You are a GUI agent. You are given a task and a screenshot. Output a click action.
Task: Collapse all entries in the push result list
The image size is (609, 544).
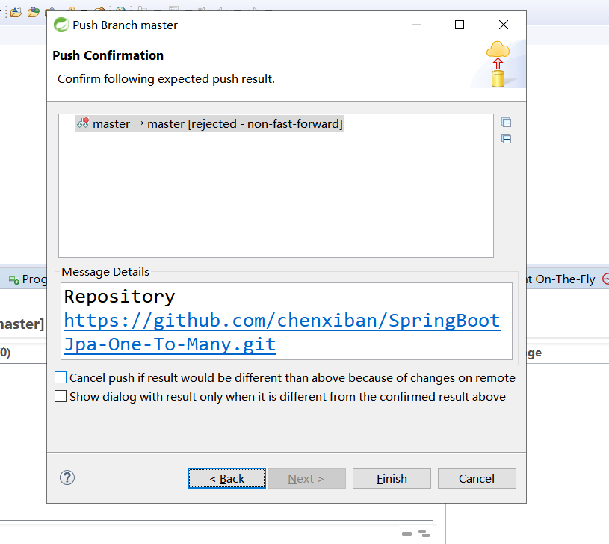[x=507, y=122]
